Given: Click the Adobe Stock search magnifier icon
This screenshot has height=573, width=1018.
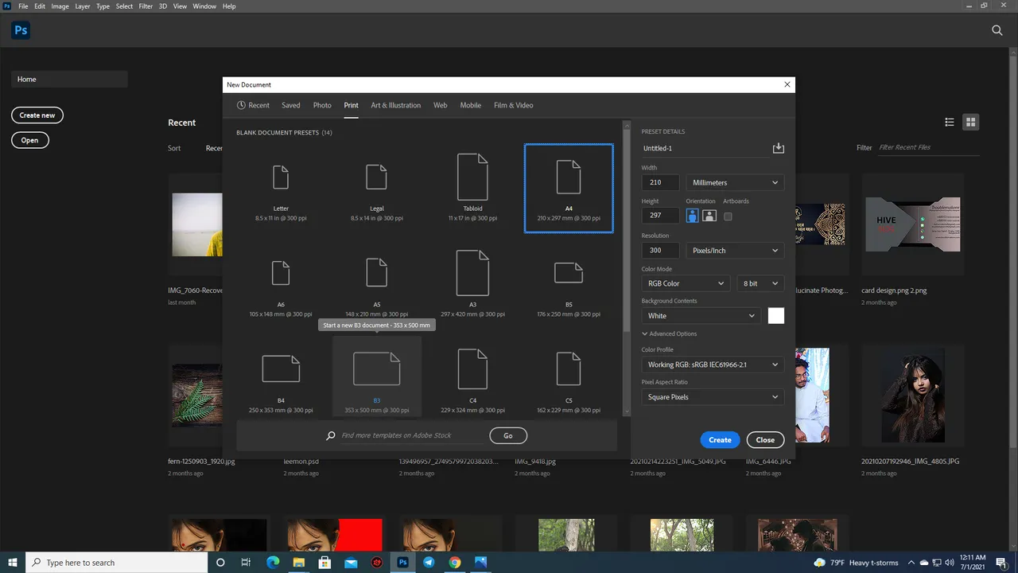Looking at the screenshot, I should tap(331, 436).
